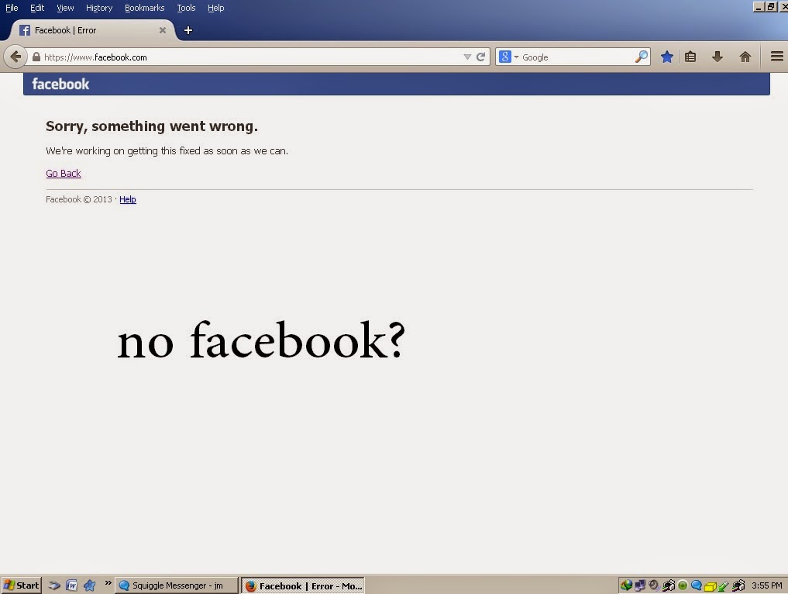788x594 pixels.
Task: Open a new tab with plus button
Action: 188,31
